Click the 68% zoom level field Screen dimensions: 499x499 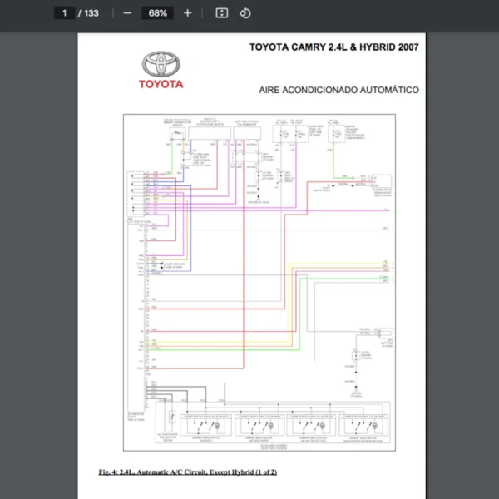tap(157, 13)
